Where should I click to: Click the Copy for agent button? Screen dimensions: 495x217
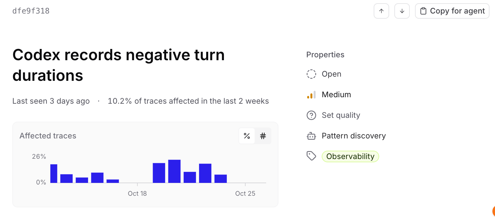click(452, 11)
